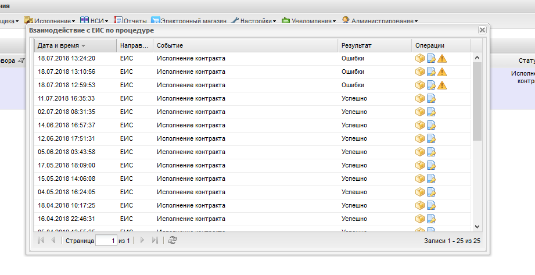The image size is (535, 275).
Task: Select the date cell 02.07.2018 08:31:35
Action: click(x=67, y=112)
